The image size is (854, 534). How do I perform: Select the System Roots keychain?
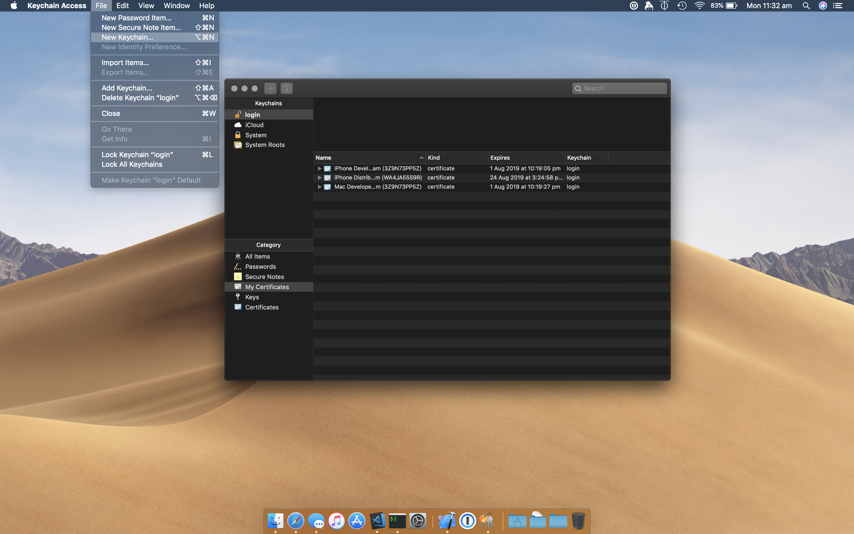269,145
